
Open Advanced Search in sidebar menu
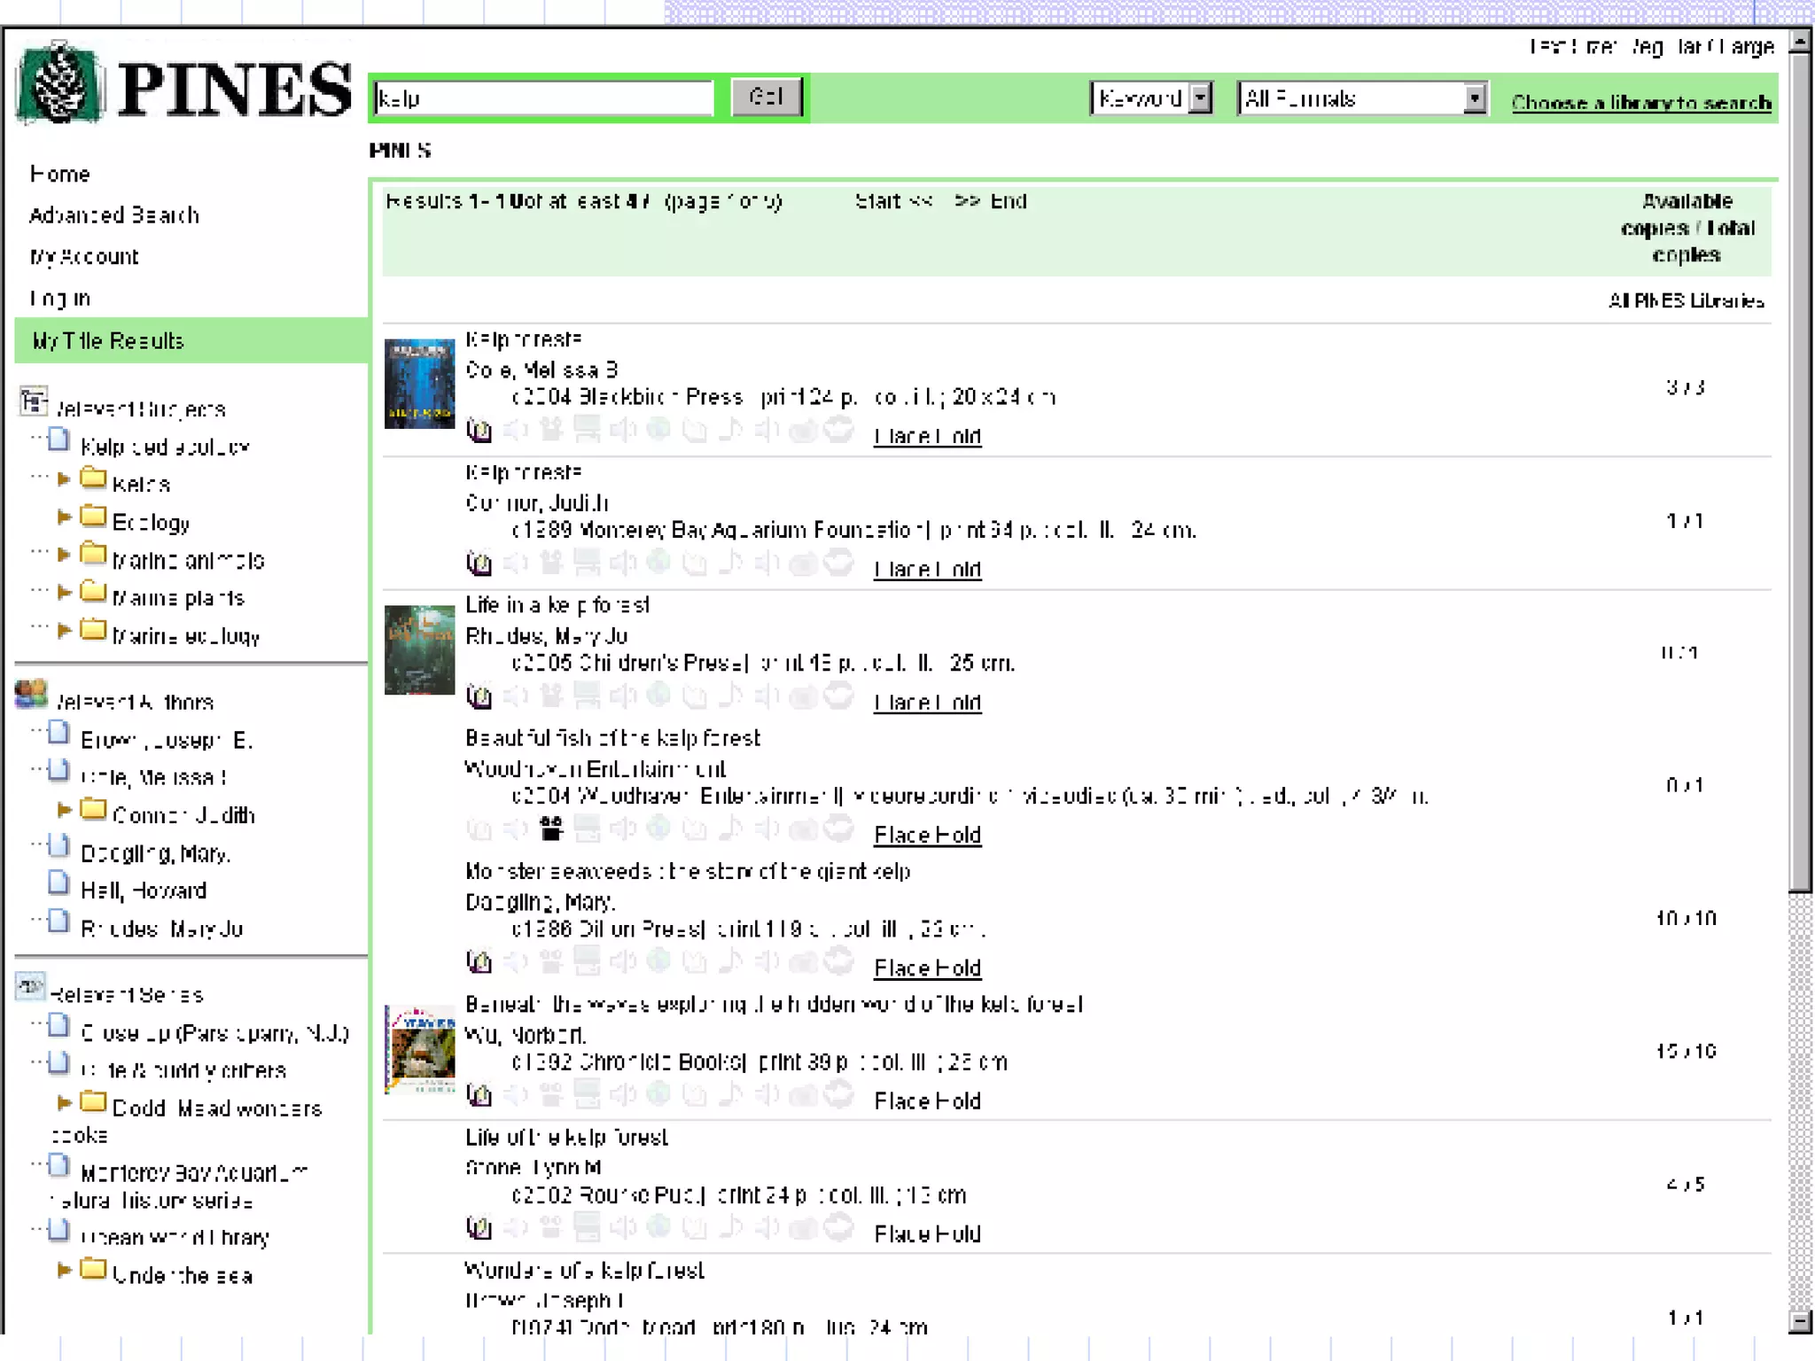pyautogui.click(x=113, y=215)
